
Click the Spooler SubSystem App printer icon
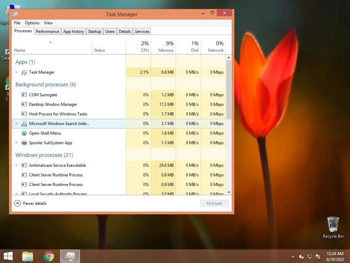click(24, 143)
